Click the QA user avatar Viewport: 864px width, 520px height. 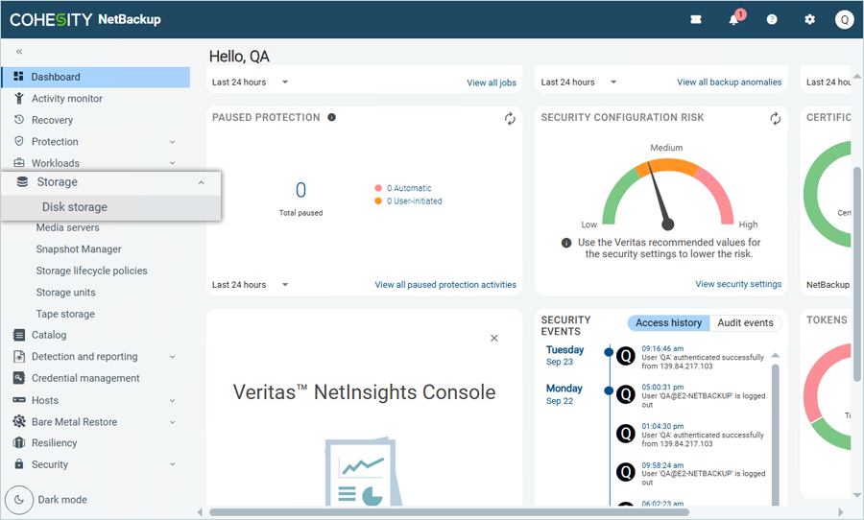coord(844,20)
